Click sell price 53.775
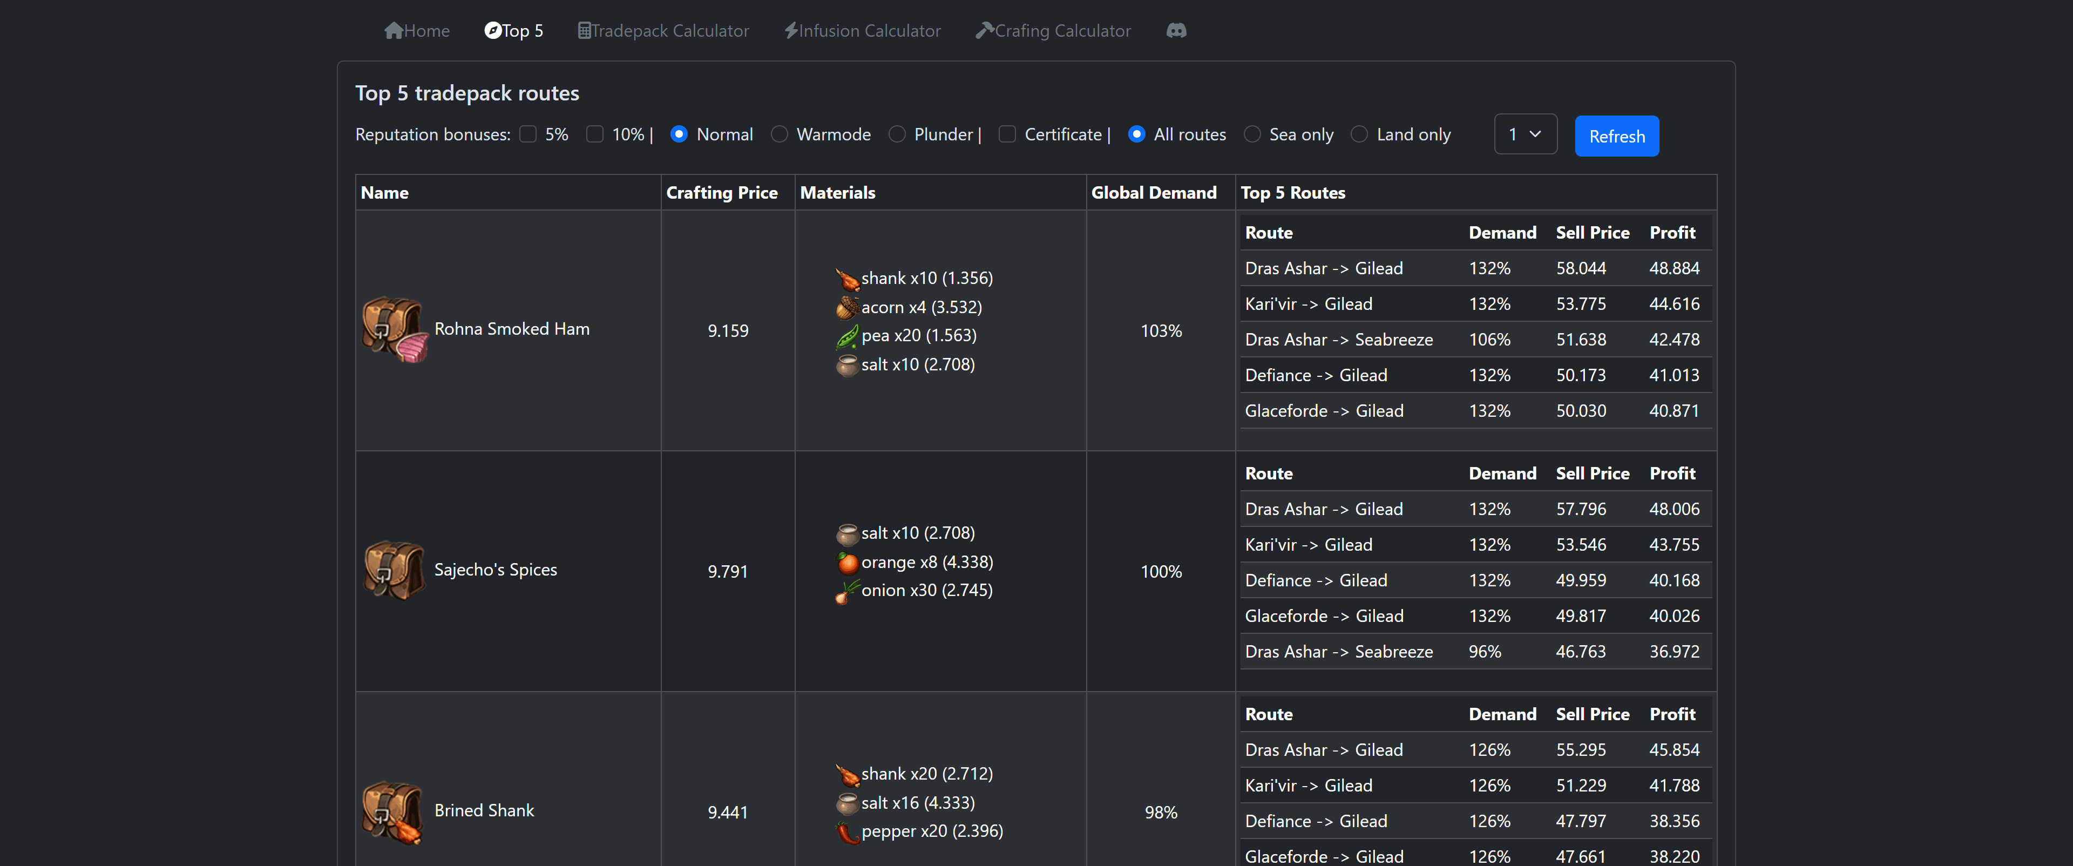The image size is (2073, 866). pos(1581,304)
